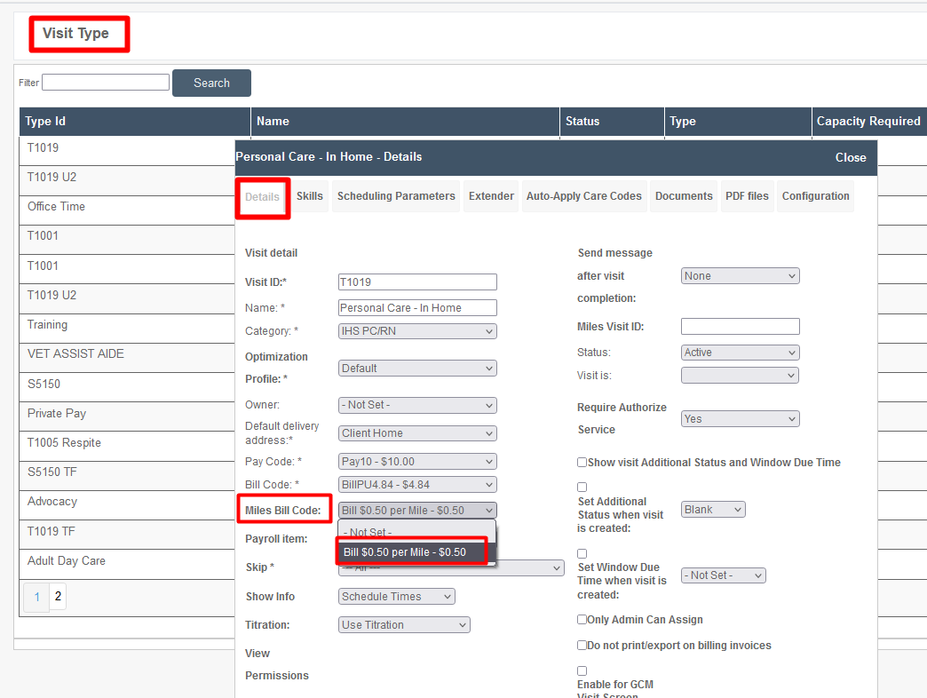Switch to PDF files tab
The height and width of the screenshot is (698, 927).
click(x=748, y=196)
